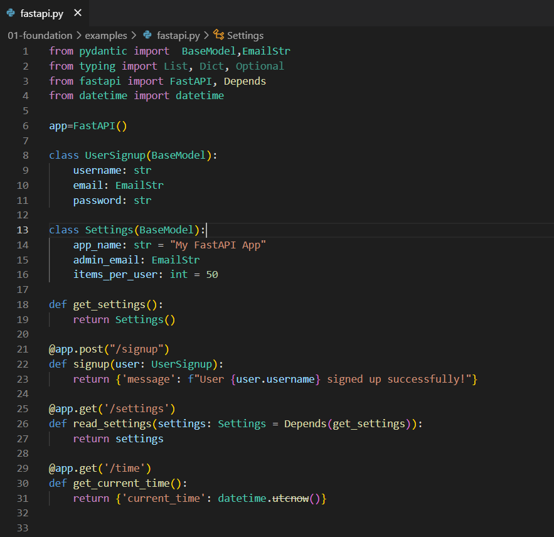Click EmailStr in the line 1 import

(x=267, y=51)
